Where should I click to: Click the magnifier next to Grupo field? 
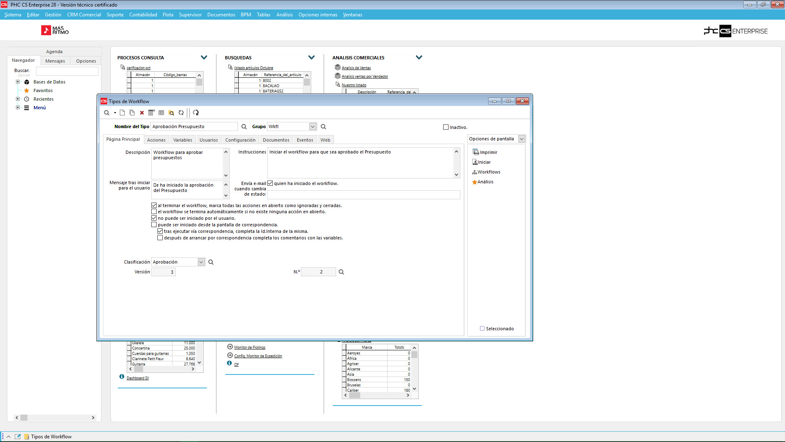(323, 127)
